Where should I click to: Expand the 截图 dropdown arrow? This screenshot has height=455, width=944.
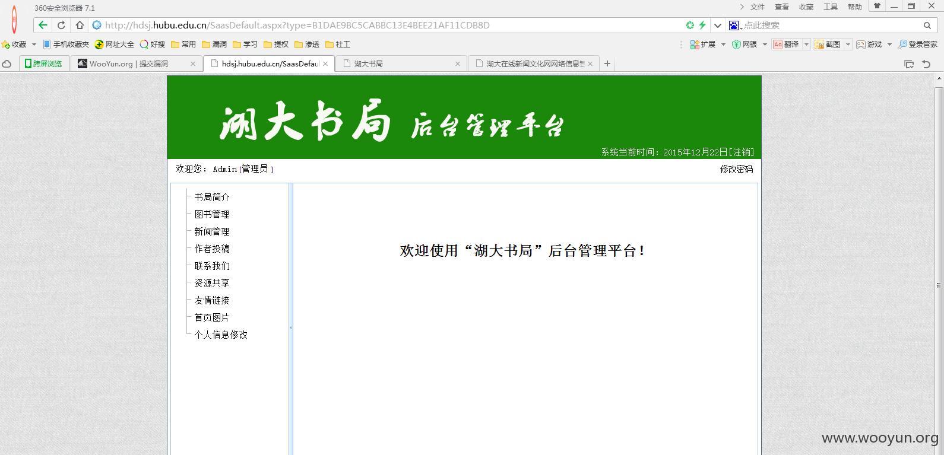pos(848,44)
